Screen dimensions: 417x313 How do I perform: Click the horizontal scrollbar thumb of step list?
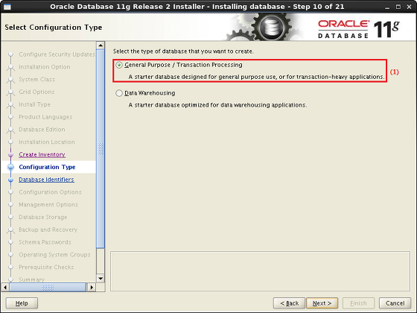point(48,287)
